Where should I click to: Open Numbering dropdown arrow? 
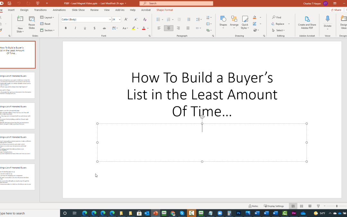pos(173,20)
